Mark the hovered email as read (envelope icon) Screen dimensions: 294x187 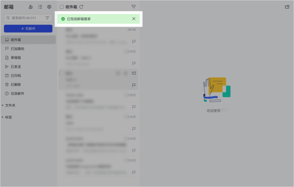pyautogui.click(x=134, y=73)
